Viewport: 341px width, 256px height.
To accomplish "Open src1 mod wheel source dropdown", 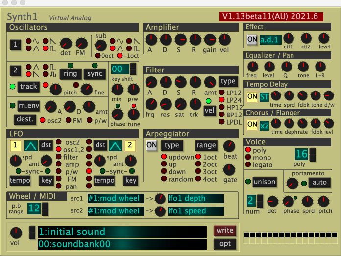I will click(116, 199).
